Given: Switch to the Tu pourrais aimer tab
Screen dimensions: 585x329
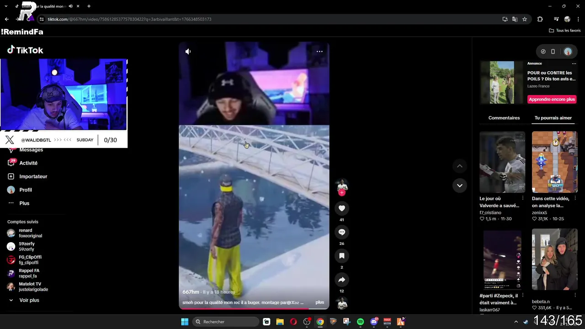Looking at the screenshot, I should [x=553, y=118].
